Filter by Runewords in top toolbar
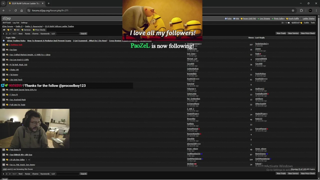This screenshot has height=180, width=320. point(45,33)
